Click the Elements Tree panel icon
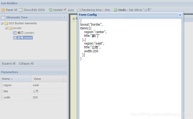 point(3,18)
